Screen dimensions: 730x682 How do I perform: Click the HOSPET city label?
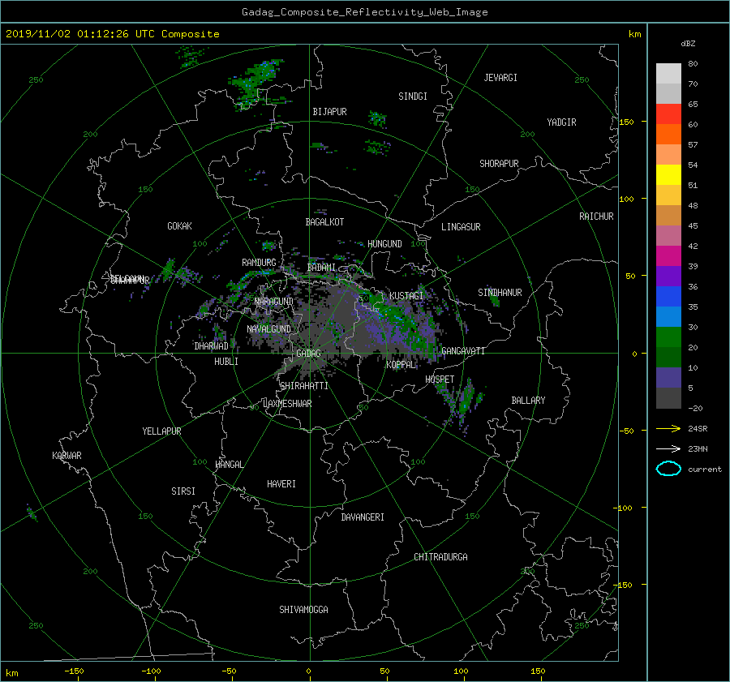click(x=440, y=380)
